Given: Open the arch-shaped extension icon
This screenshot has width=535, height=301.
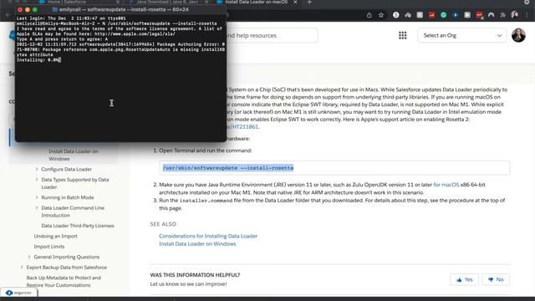Looking at the screenshot, I should pyautogui.click(x=491, y=15).
